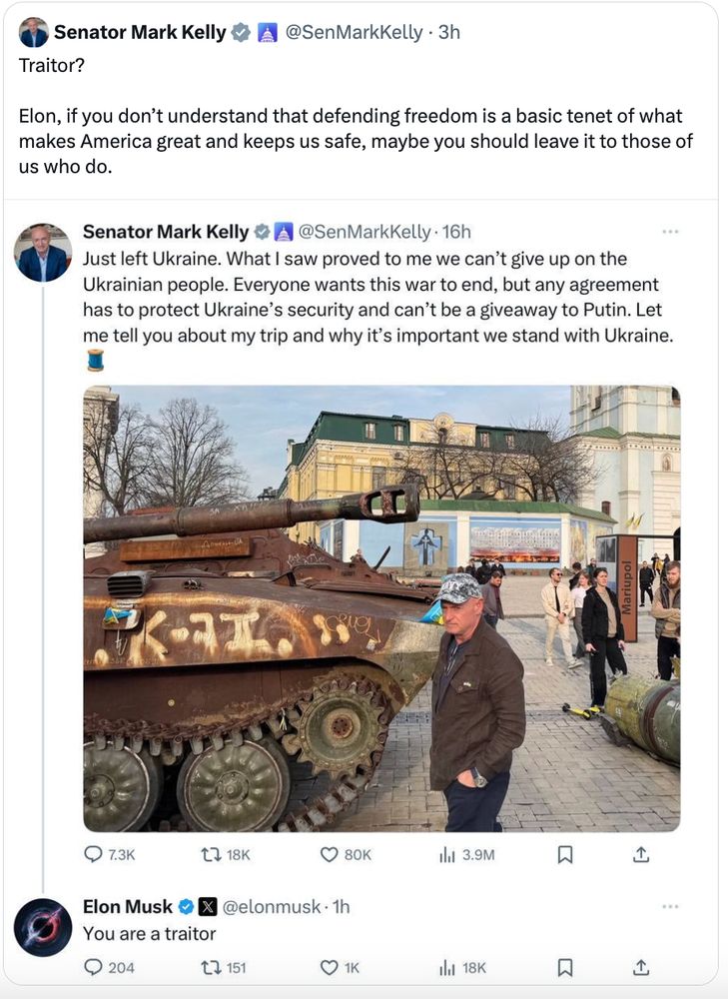This screenshot has width=728, height=999.
Task: Open more options for Elon Musk's tweet
Action: coord(670,906)
